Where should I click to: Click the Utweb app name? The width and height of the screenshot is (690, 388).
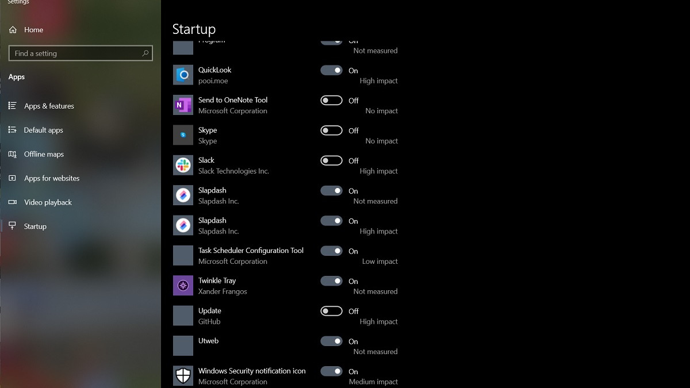tap(208, 341)
